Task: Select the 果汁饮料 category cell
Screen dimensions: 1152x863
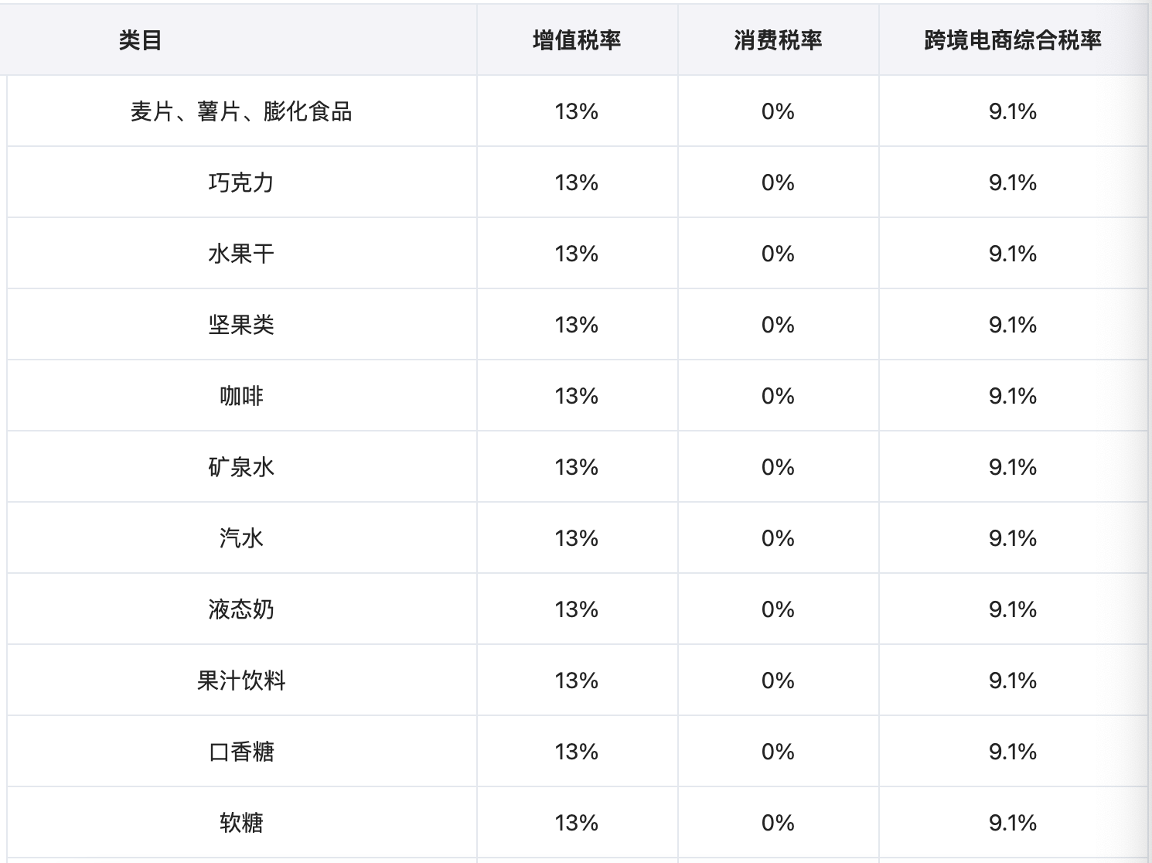Action: click(x=241, y=681)
